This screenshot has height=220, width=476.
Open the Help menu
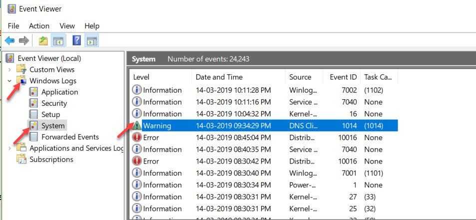coord(92,26)
